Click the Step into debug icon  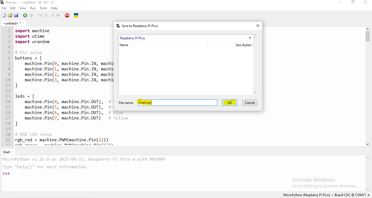pos(46,16)
